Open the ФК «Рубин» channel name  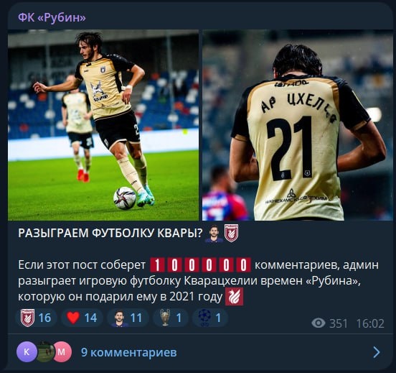point(52,18)
